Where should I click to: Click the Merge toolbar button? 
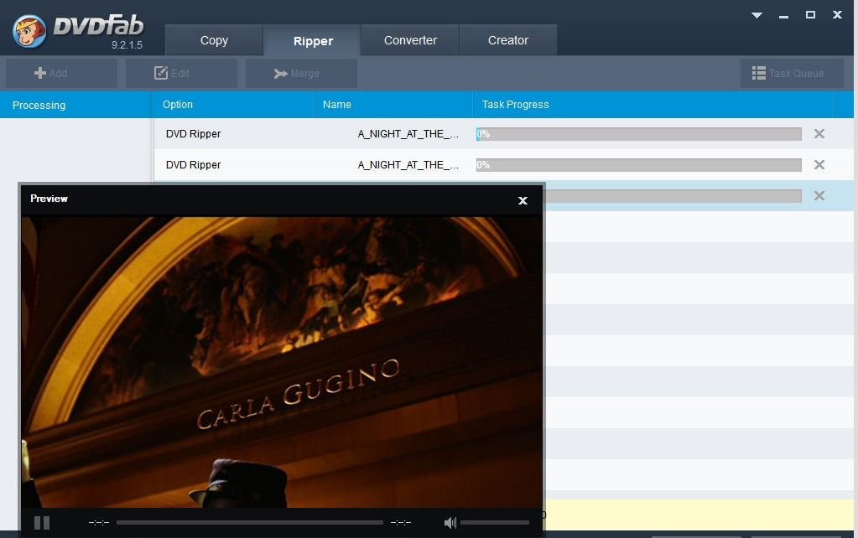tap(301, 73)
